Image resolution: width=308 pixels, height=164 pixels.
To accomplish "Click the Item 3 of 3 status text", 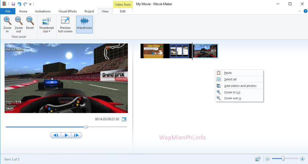I will [12, 159].
